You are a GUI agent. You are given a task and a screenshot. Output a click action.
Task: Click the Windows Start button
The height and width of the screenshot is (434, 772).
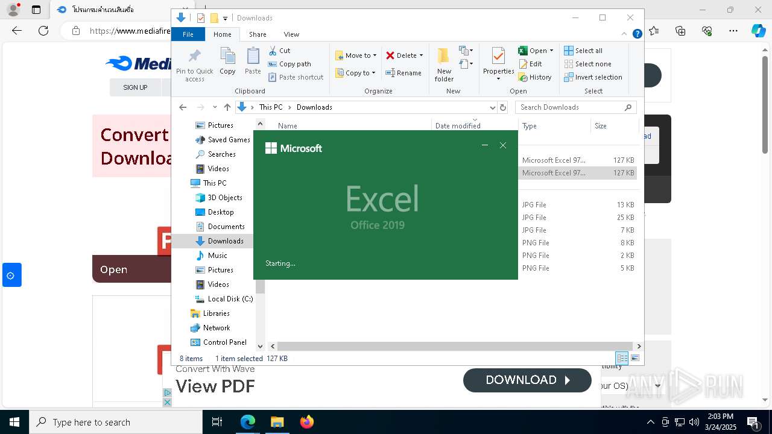pos(14,422)
